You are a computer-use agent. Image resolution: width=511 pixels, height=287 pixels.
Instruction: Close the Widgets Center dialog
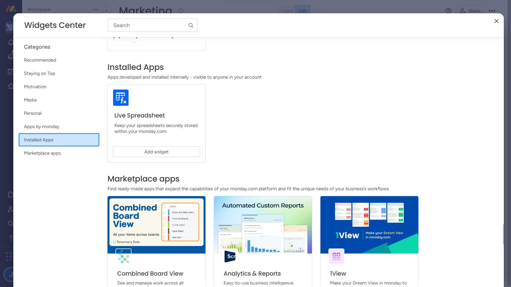tap(496, 21)
